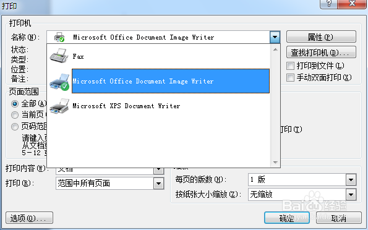Screen dimensions: 368x230
Task: Click the printer list scroll-down arrow
Action: (275, 162)
